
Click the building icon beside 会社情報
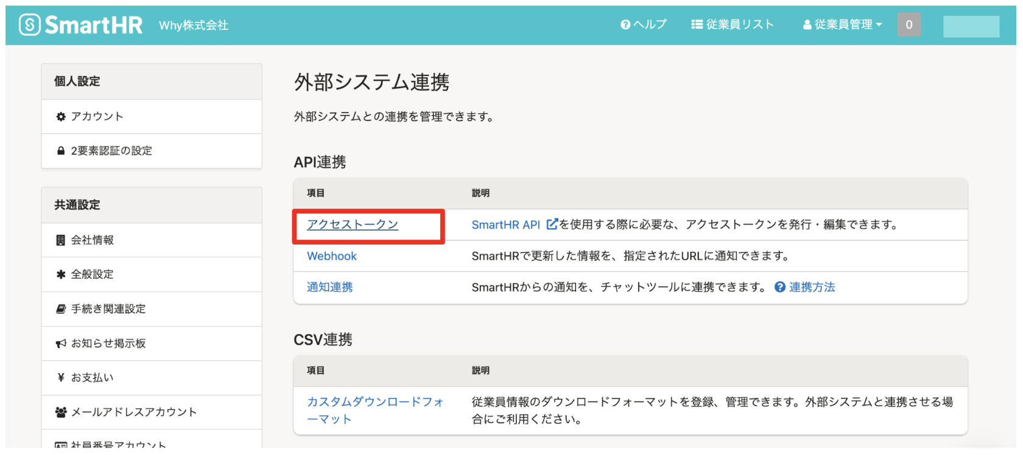tap(61, 240)
